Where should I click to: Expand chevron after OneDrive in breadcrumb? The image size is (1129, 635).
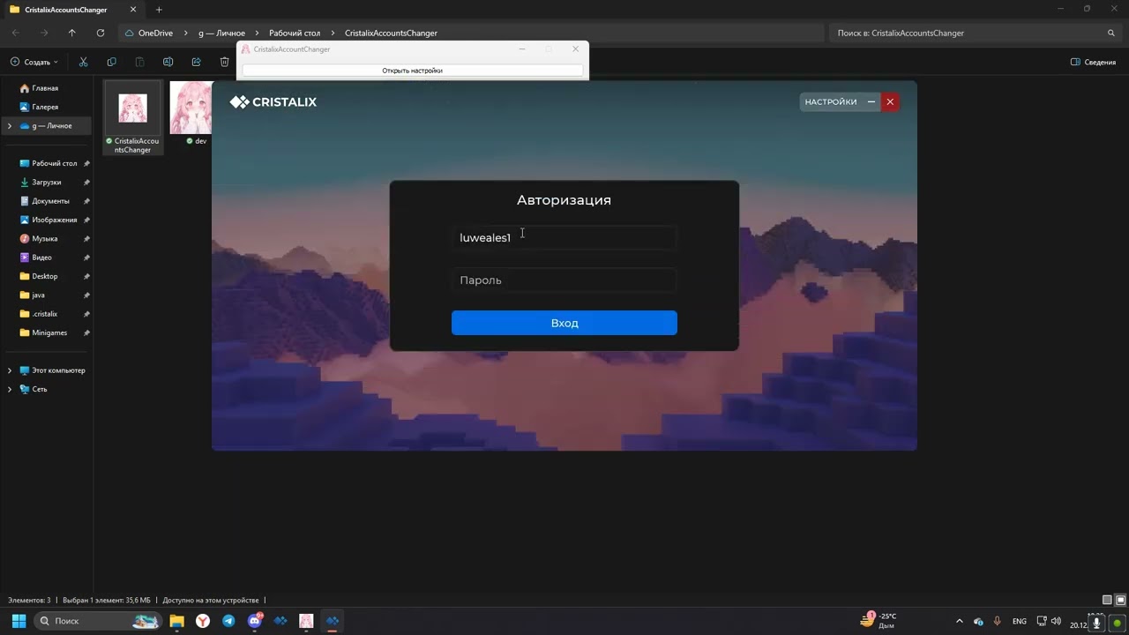coord(186,33)
